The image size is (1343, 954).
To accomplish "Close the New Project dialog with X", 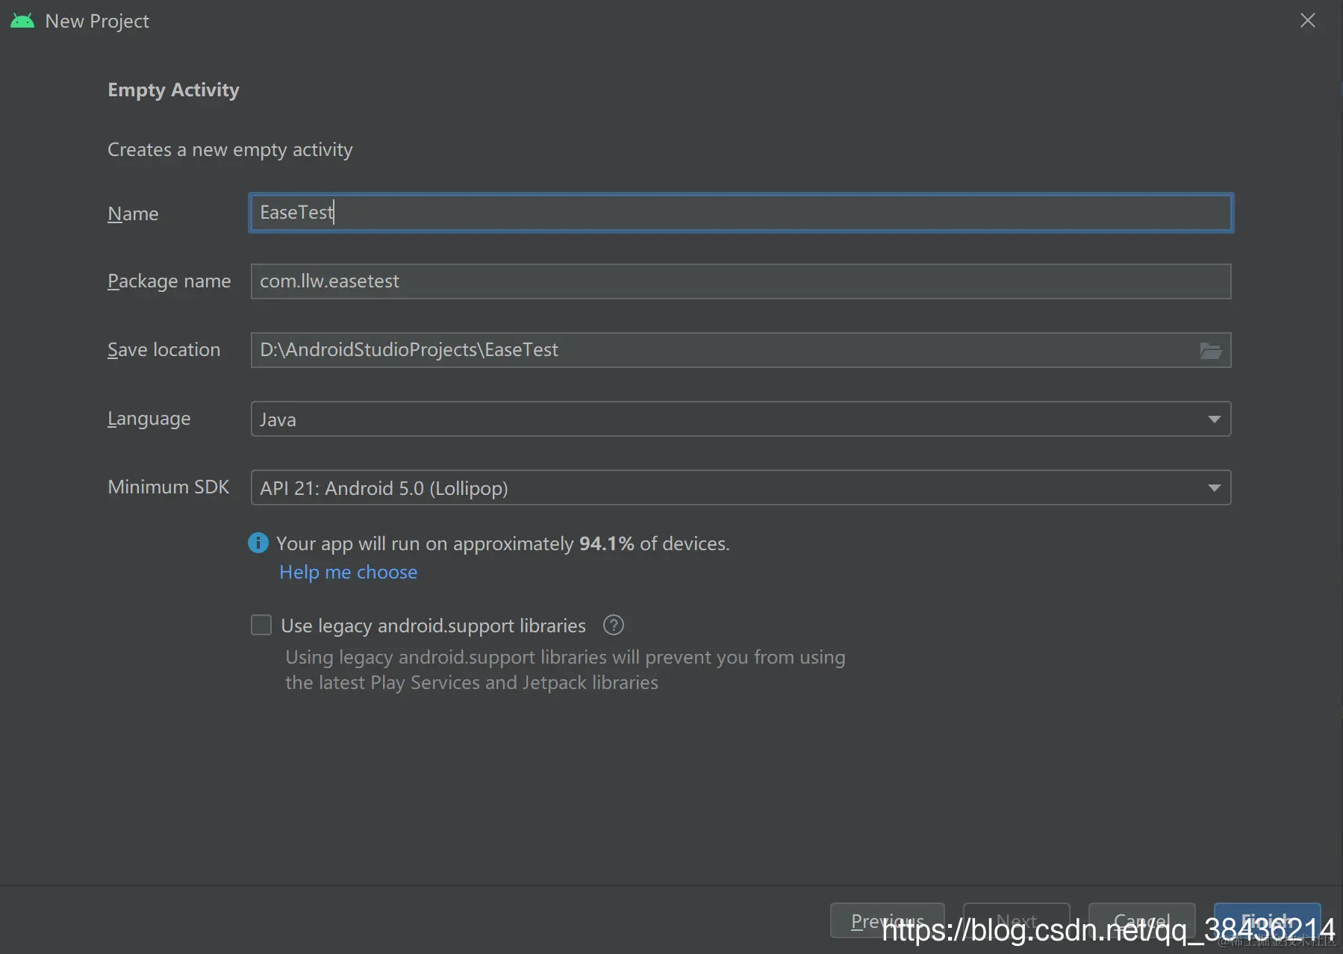I will (x=1307, y=21).
